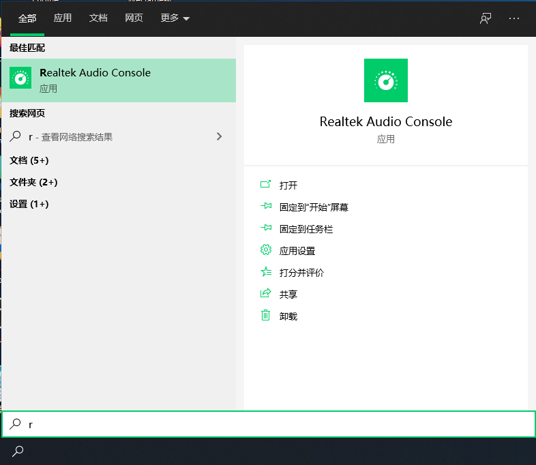The height and width of the screenshot is (465, 536).
Task: Select 固定到任务栏 option
Action: click(306, 228)
